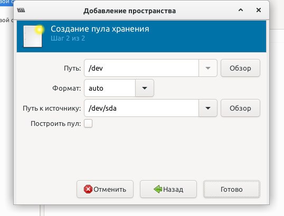The image size is (284, 216).
Task: Close the Добавление пространства dialog
Action: point(259,10)
